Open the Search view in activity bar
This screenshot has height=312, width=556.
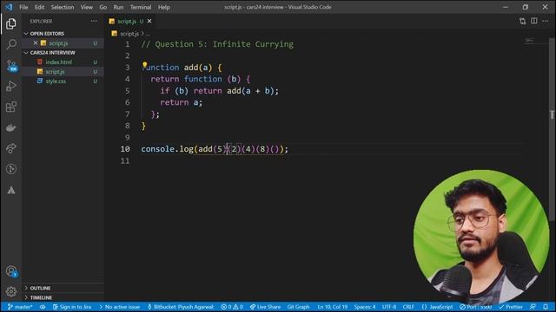pyautogui.click(x=11, y=44)
